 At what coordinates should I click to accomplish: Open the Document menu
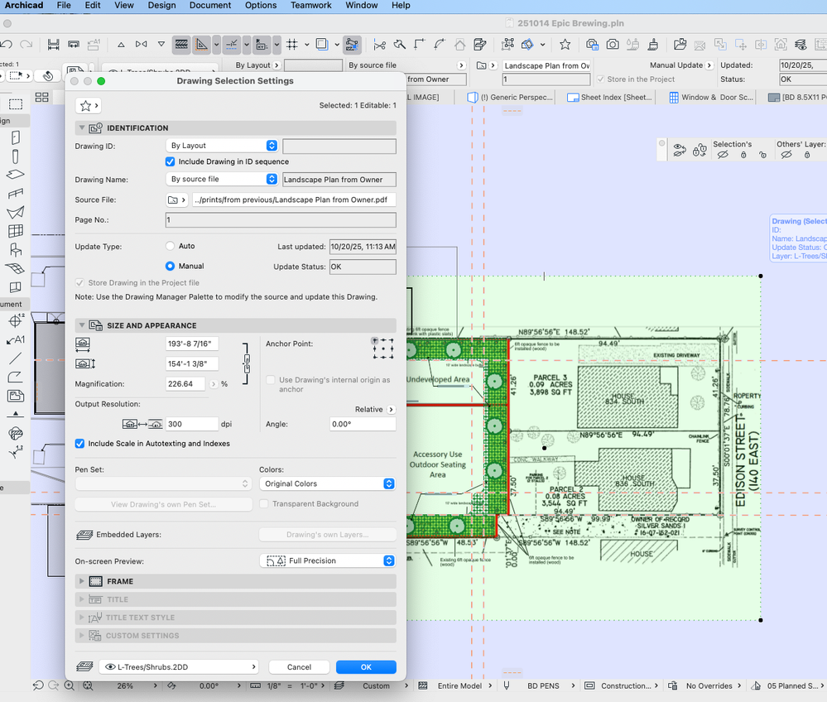tap(210, 5)
